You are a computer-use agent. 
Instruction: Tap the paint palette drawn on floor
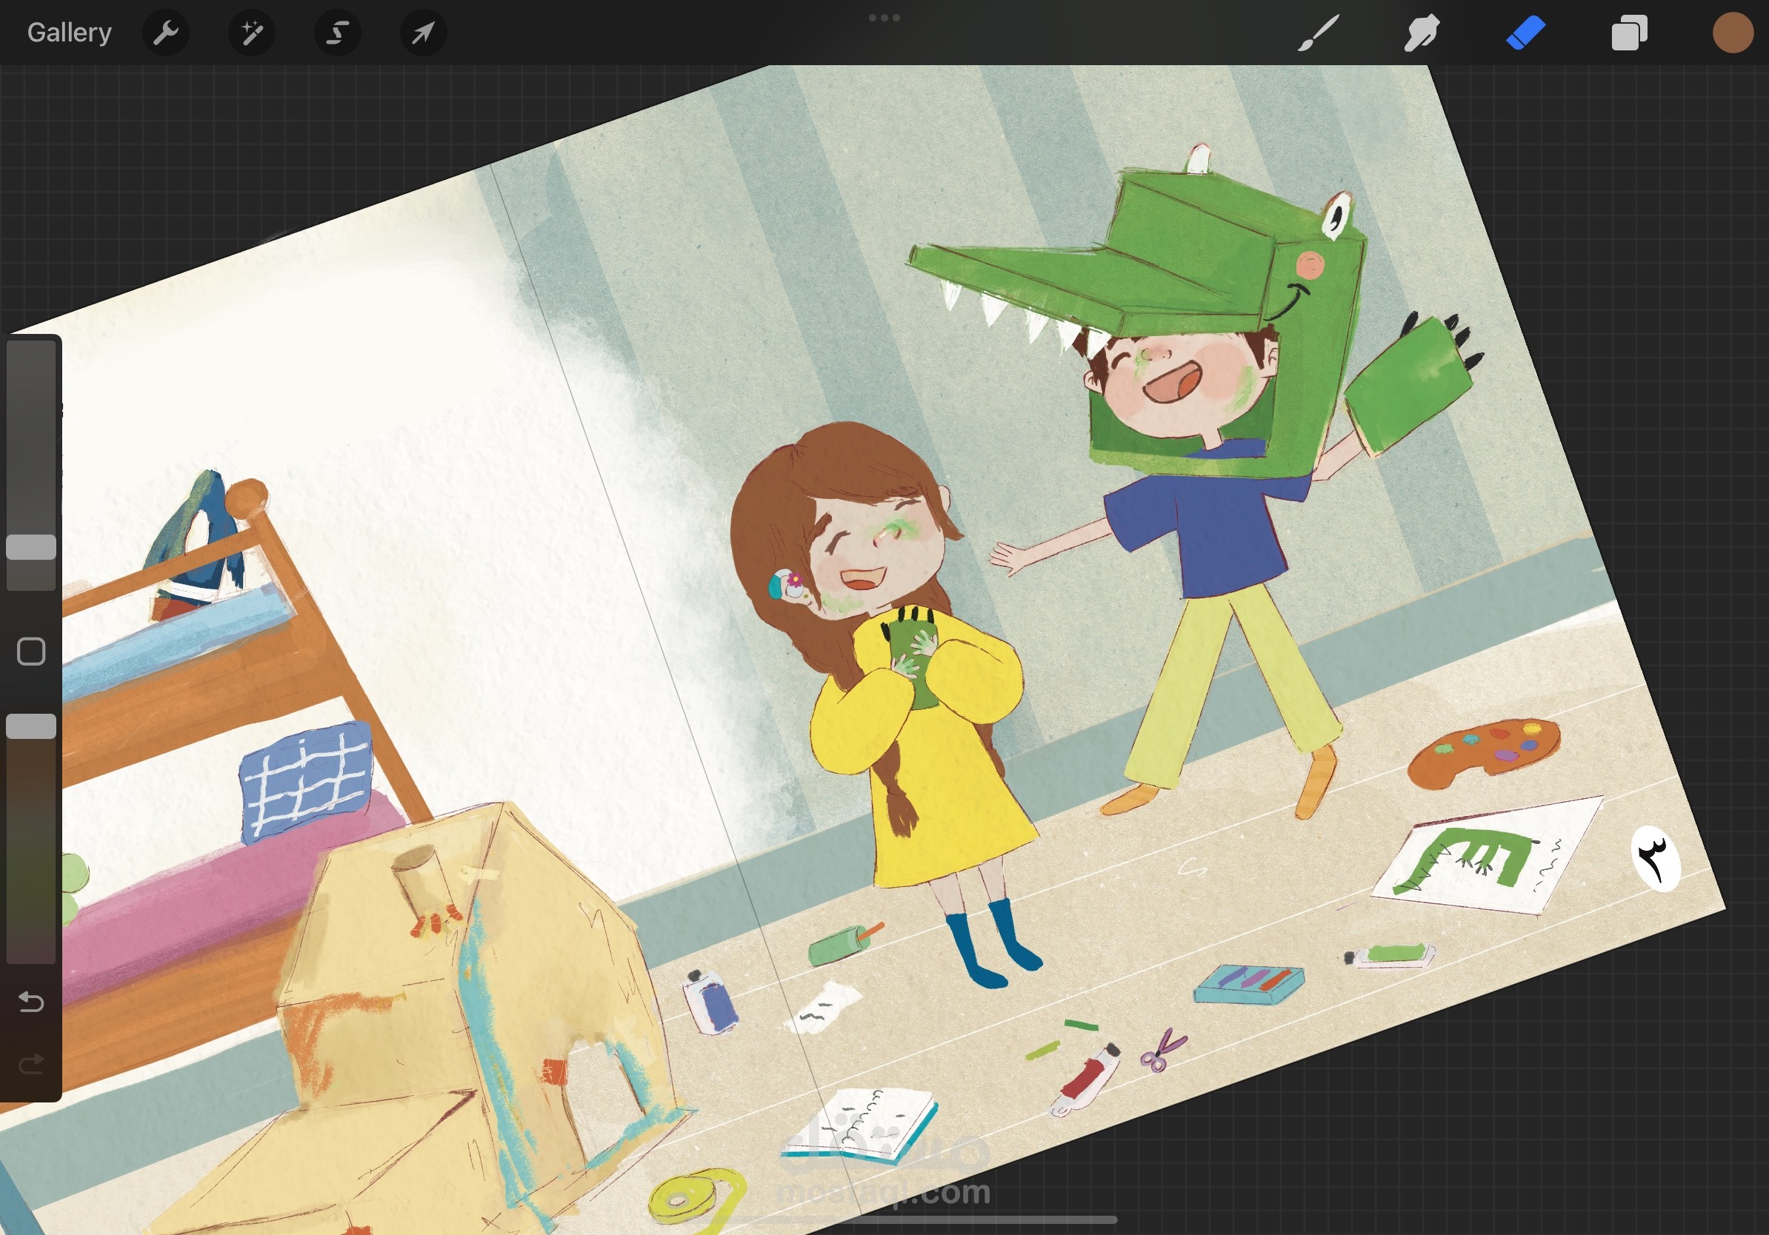pos(1483,751)
